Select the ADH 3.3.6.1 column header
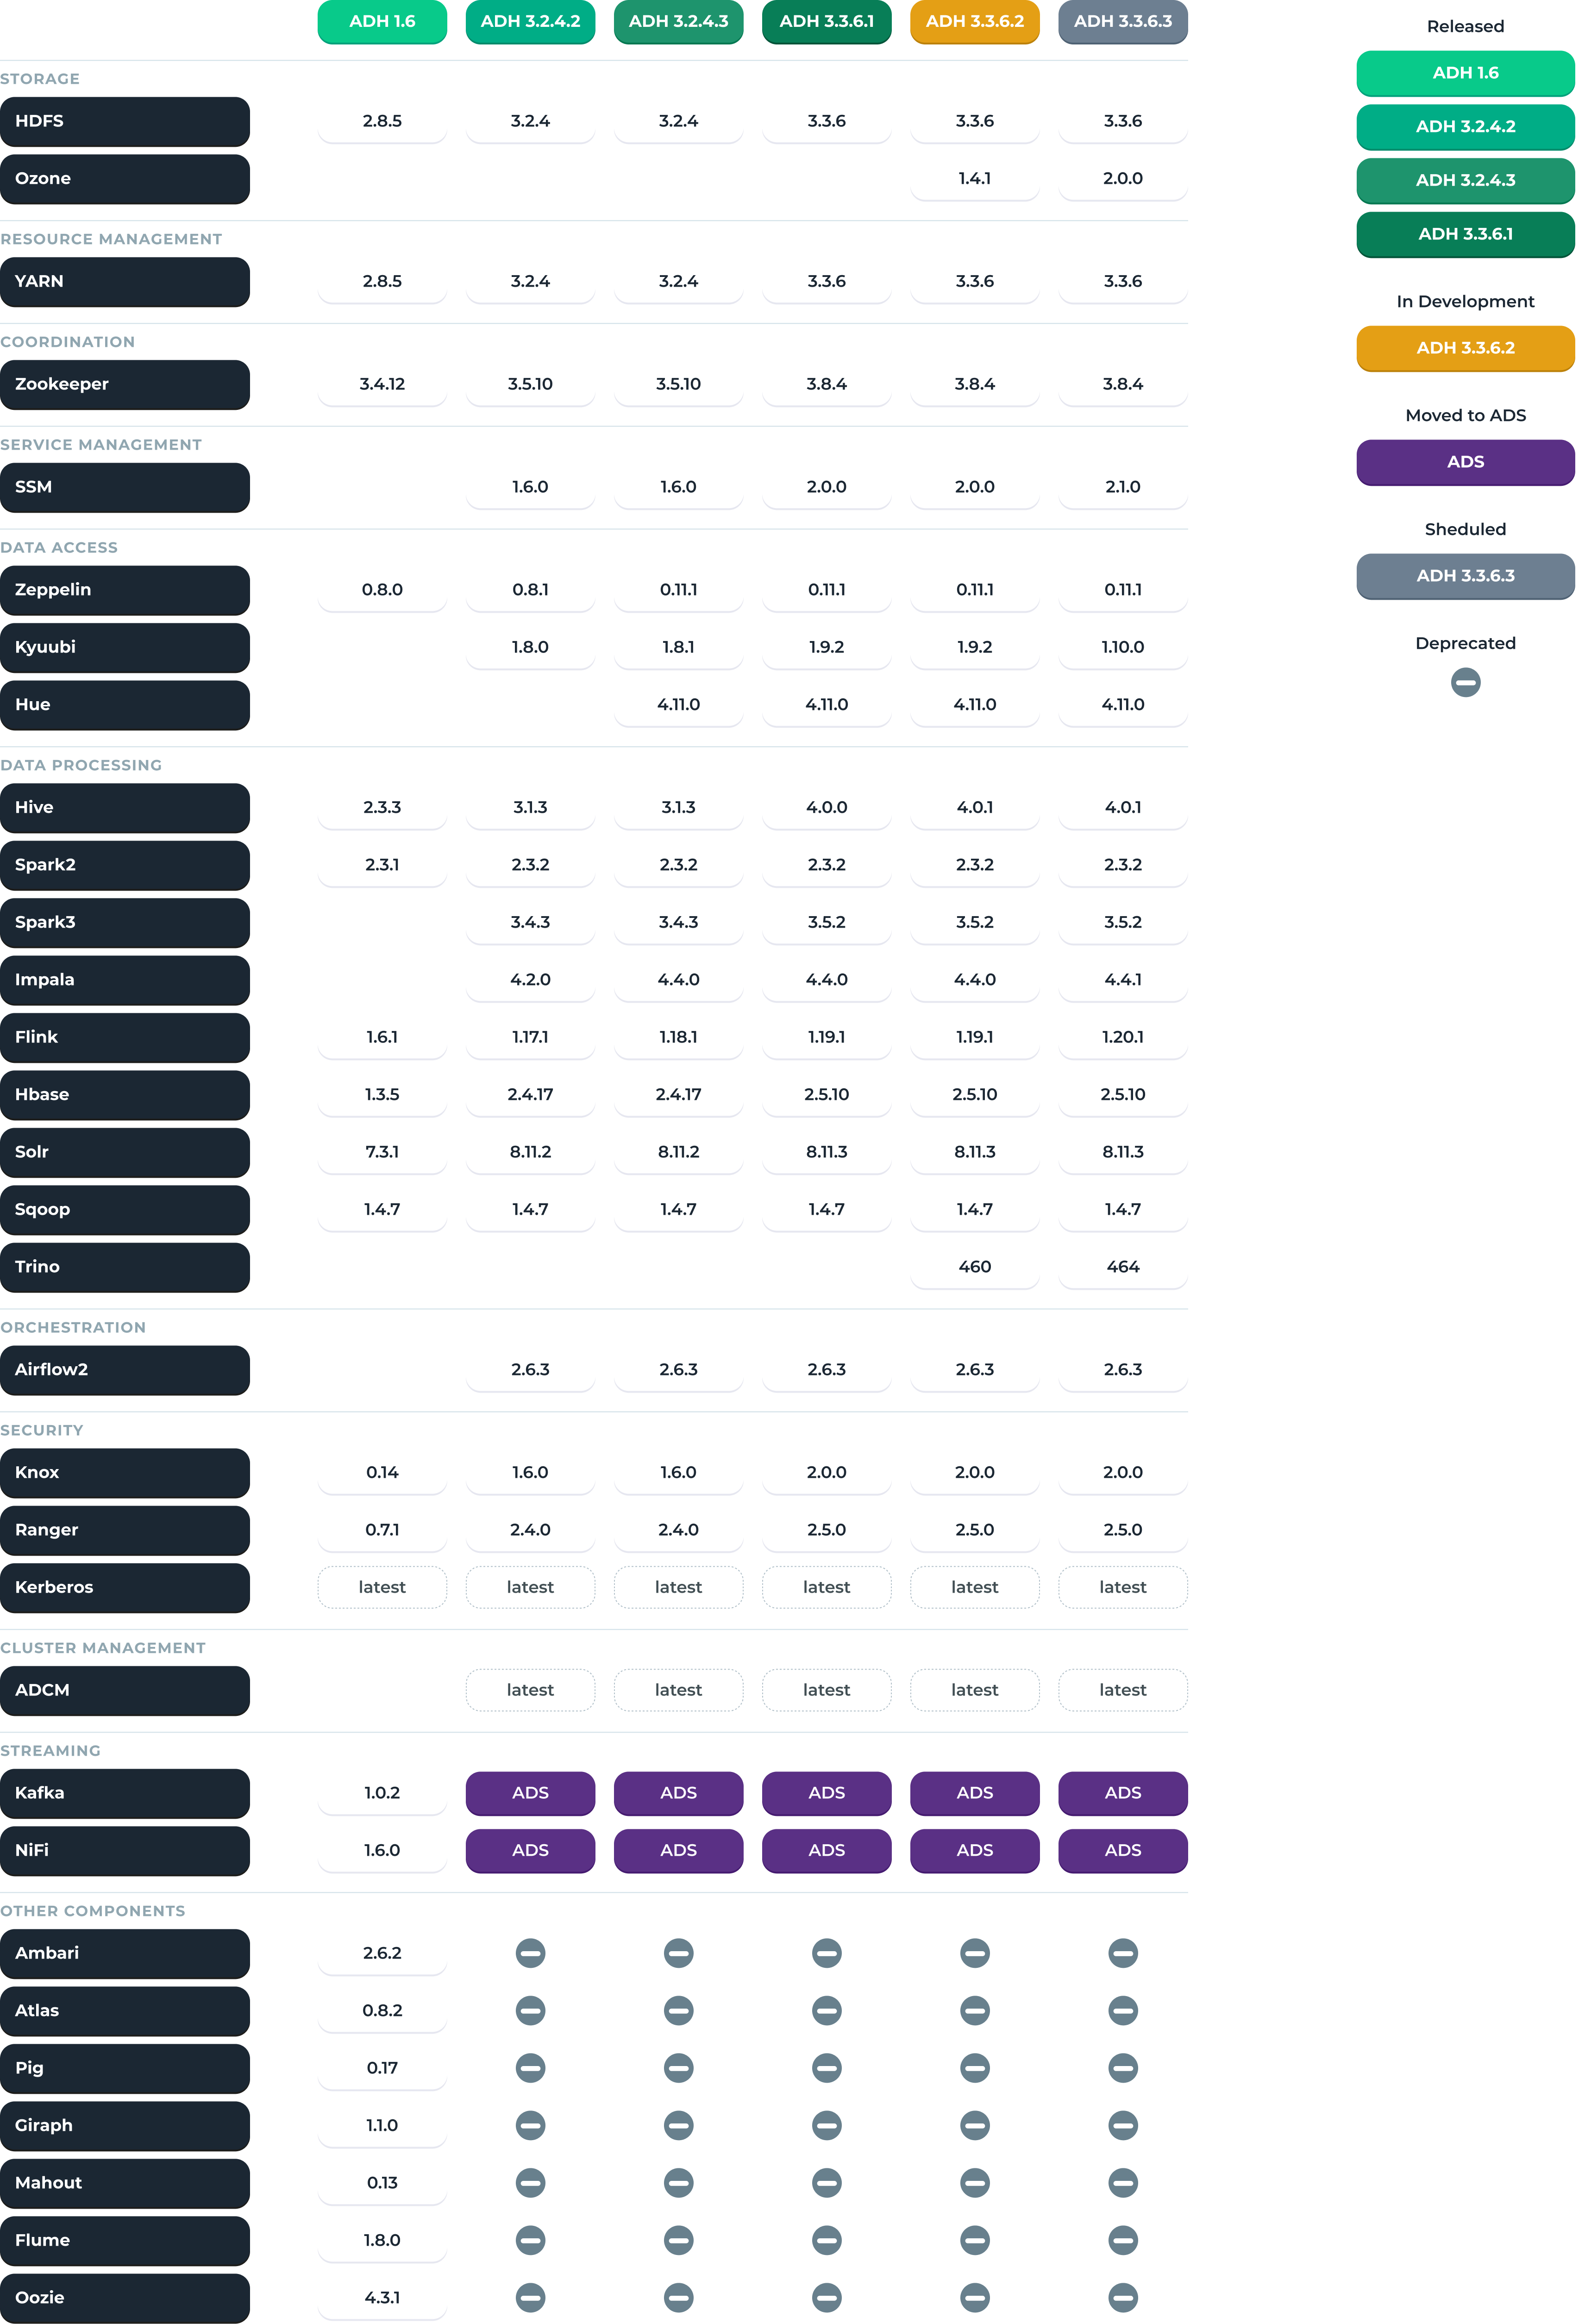The image size is (1591, 2324). [x=827, y=22]
